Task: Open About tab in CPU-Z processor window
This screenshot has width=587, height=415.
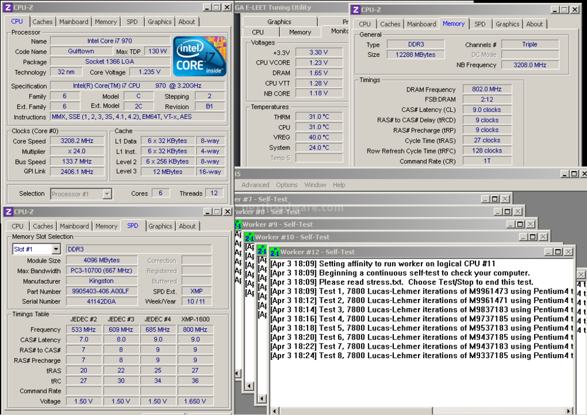Action: point(187,22)
